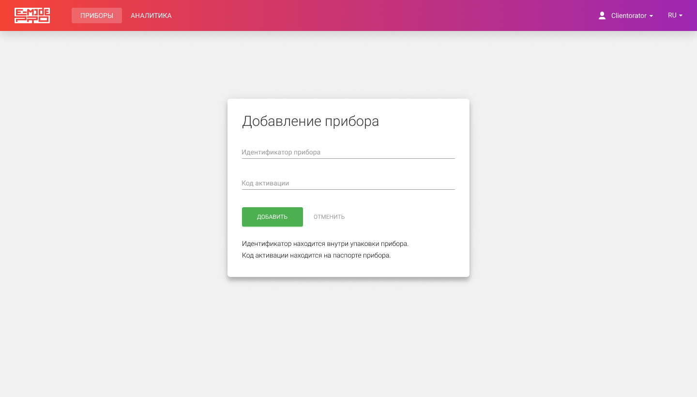Screen dimensions: 697x397
Task: Click the Код активации text field
Action: (x=348, y=183)
